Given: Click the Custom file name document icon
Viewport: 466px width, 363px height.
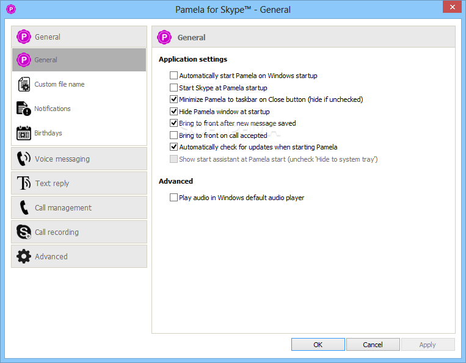Looking at the screenshot, I should point(24,84).
